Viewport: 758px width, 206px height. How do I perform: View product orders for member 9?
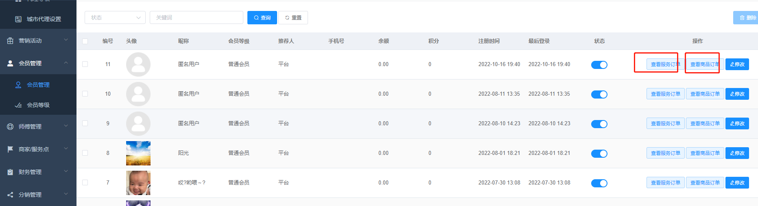pos(705,124)
